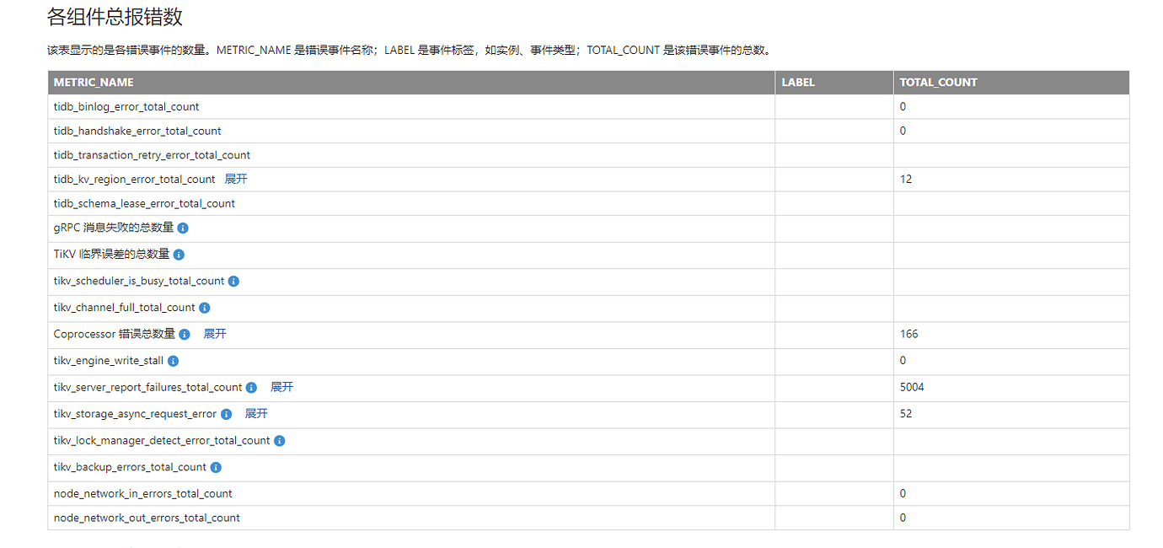Click tikv_lock_manager_detect_error_total_count metric text
This screenshot has width=1163, height=548.
[x=162, y=440]
